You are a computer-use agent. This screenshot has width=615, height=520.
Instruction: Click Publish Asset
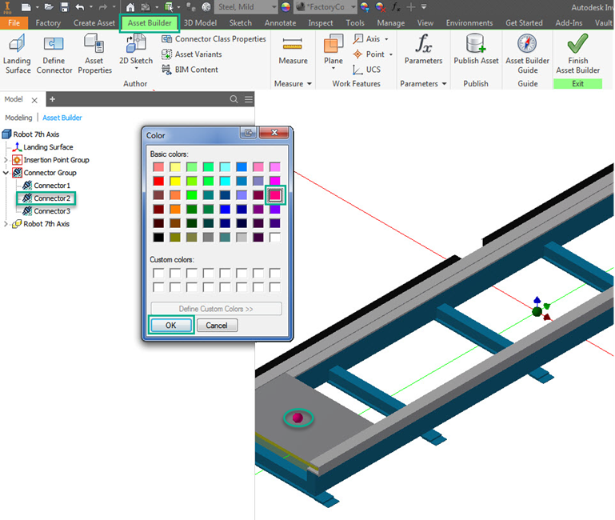pyautogui.click(x=476, y=50)
